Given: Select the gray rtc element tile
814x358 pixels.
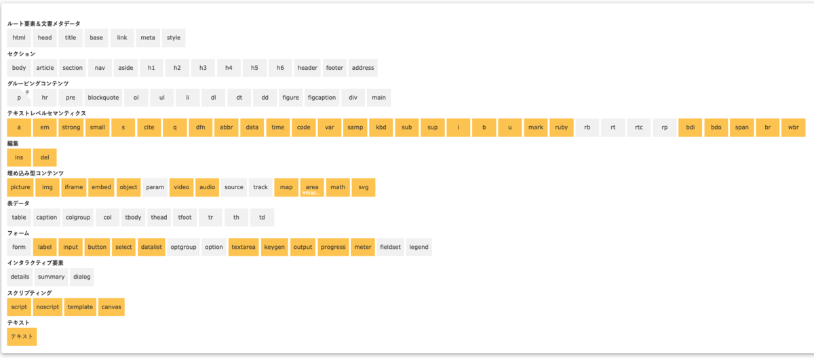Looking at the screenshot, I should pos(639,127).
